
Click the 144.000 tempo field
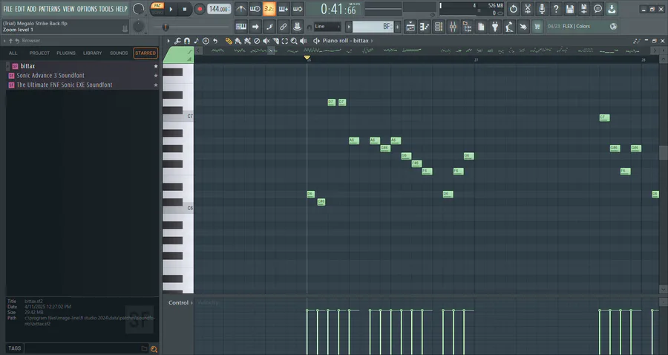click(x=218, y=9)
